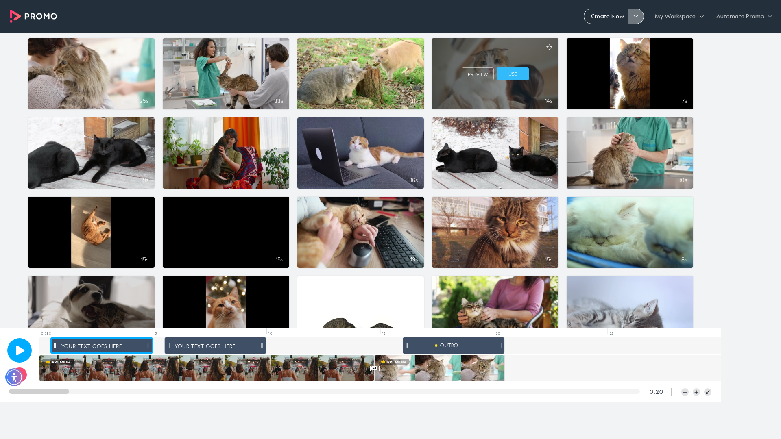Zoom out the timeline with the minus icon
Viewport: 781px width, 439px height.
pos(685,392)
